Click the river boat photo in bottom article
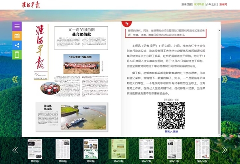 (x=84, y=117)
